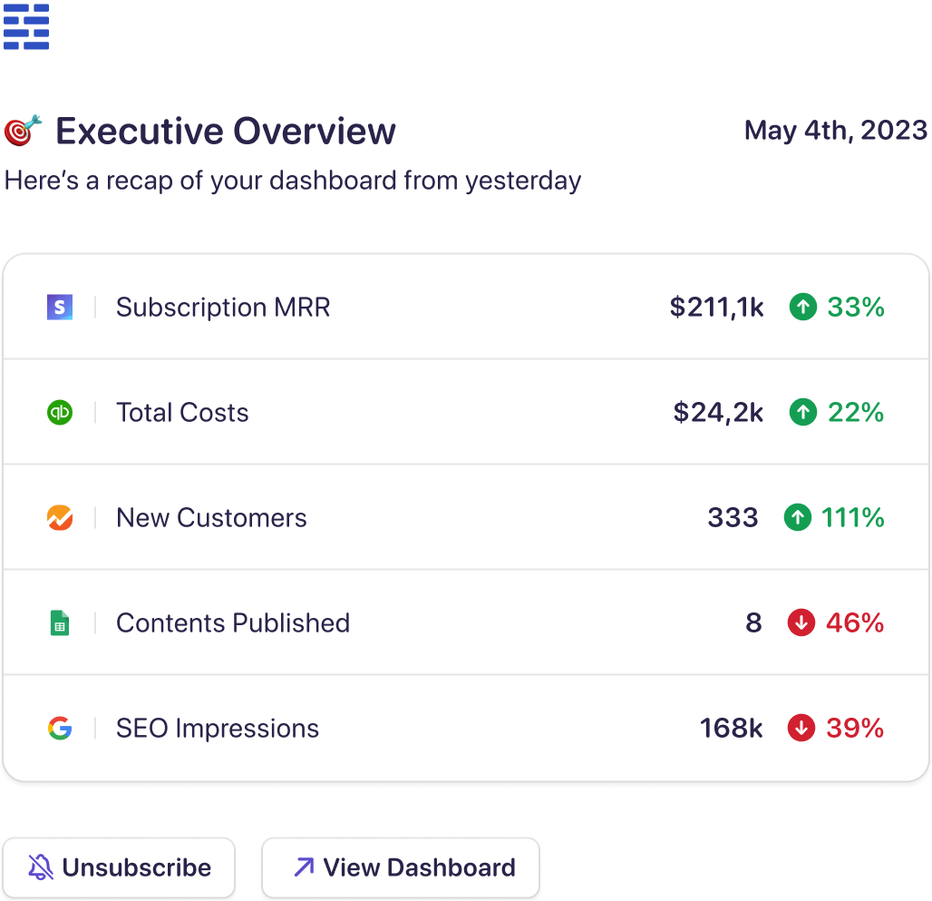The image size is (932, 901).
Task: Click the May 4th, 2023 date label
Action: coord(835,130)
